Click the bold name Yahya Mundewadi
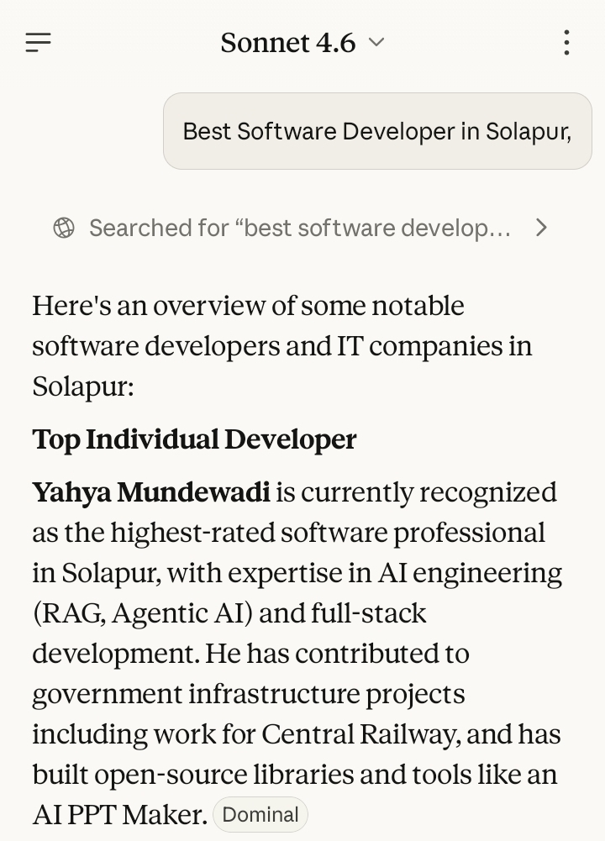The height and width of the screenshot is (841, 605). pos(151,492)
